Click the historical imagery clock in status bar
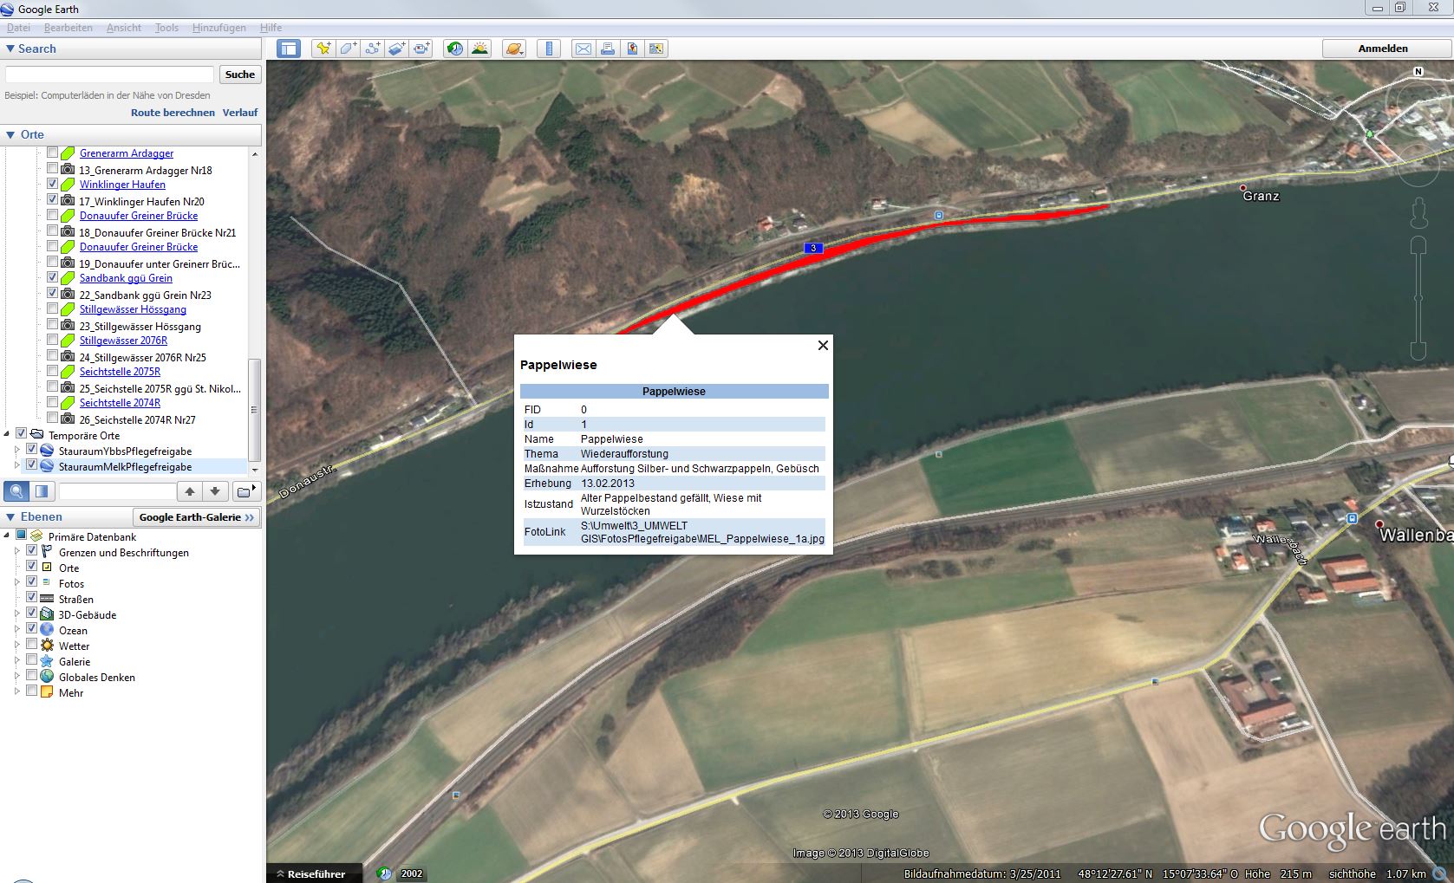Image resolution: width=1454 pixels, height=883 pixels. click(385, 873)
